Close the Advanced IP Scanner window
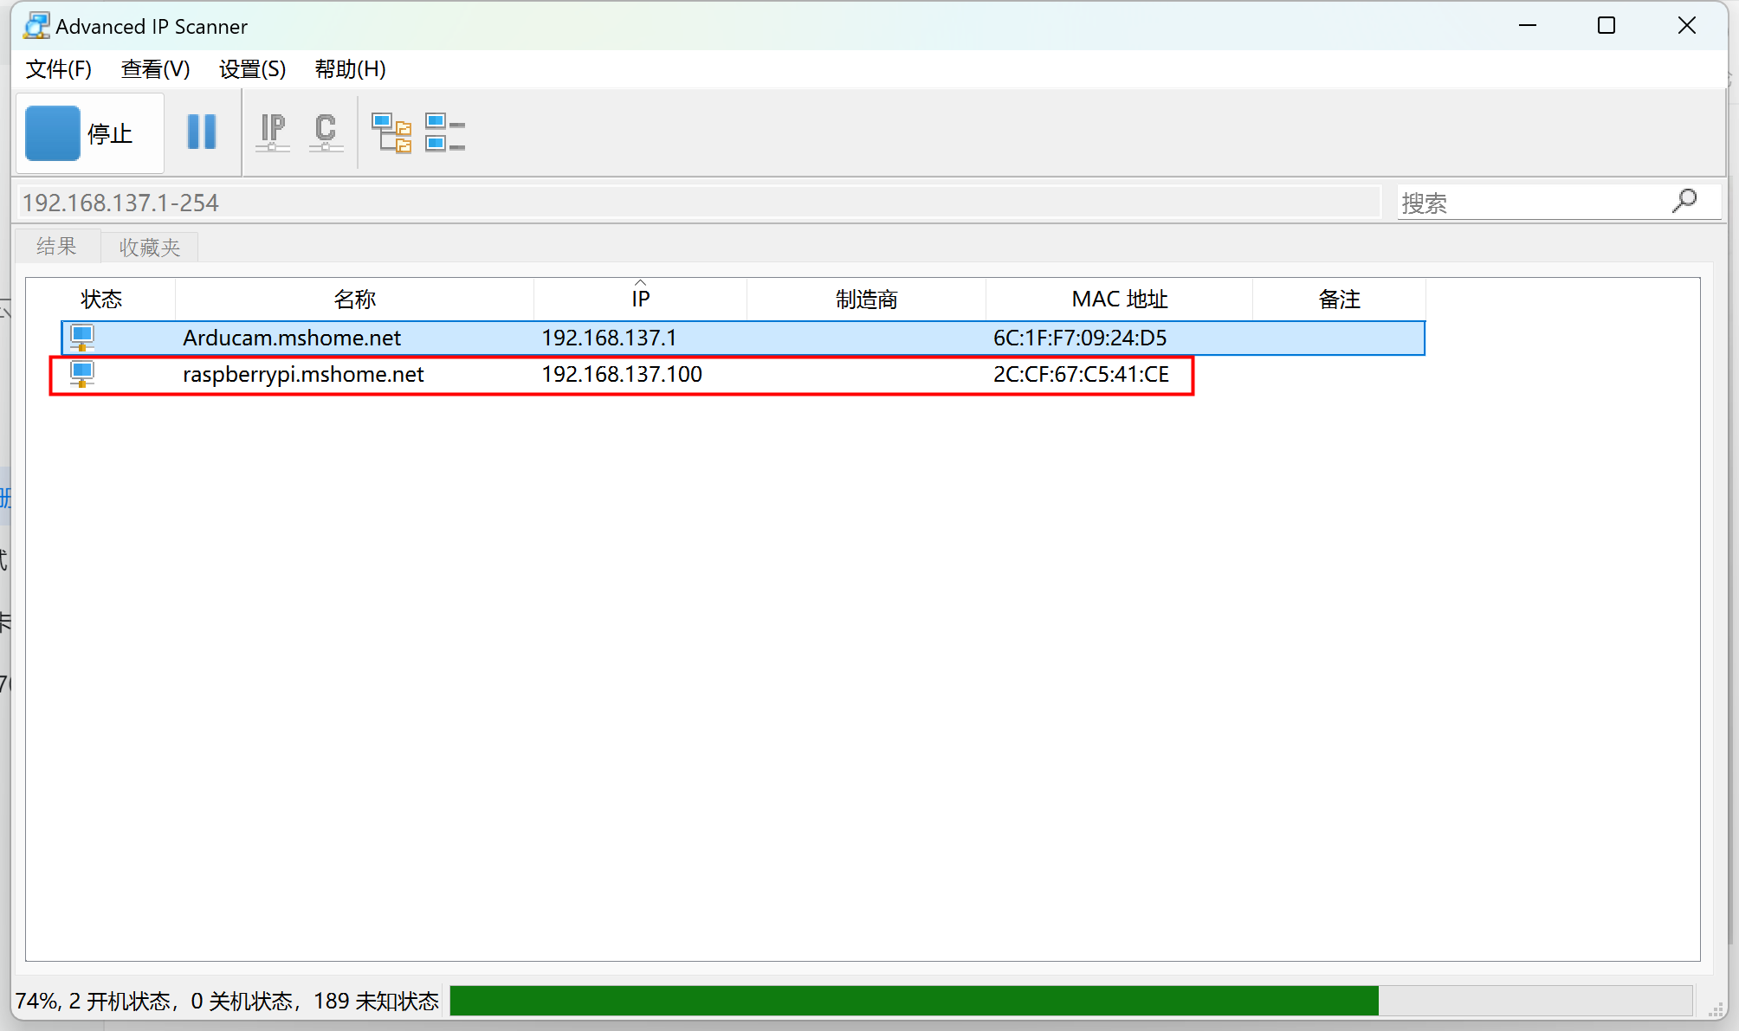Image resolution: width=1739 pixels, height=1031 pixels. (1686, 26)
